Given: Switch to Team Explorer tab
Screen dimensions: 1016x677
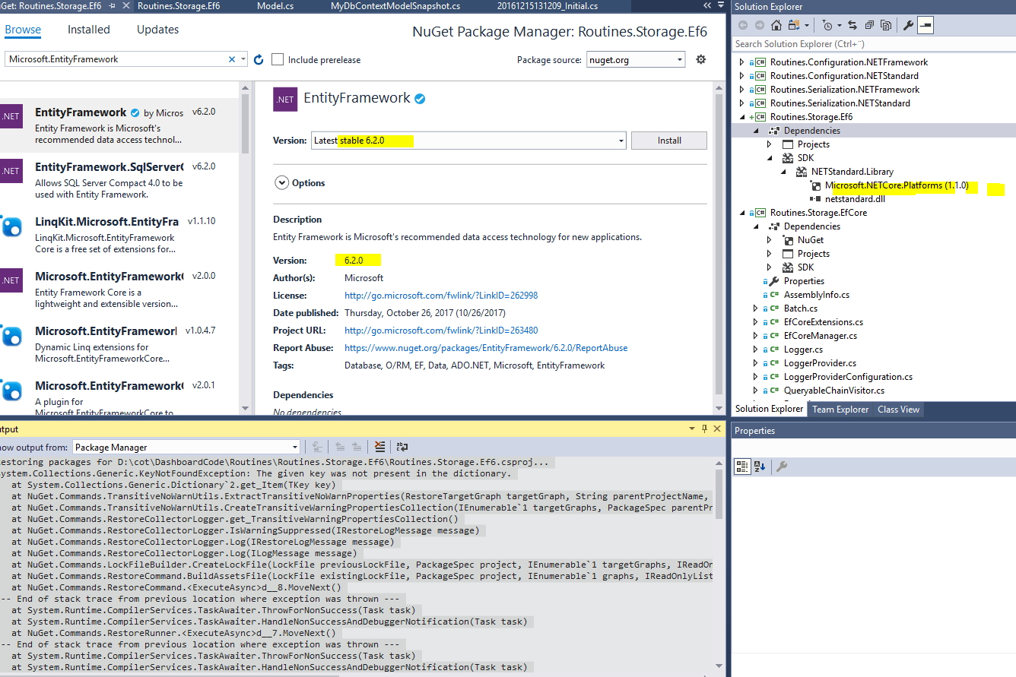Looking at the screenshot, I should pyautogui.click(x=840, y=410).
